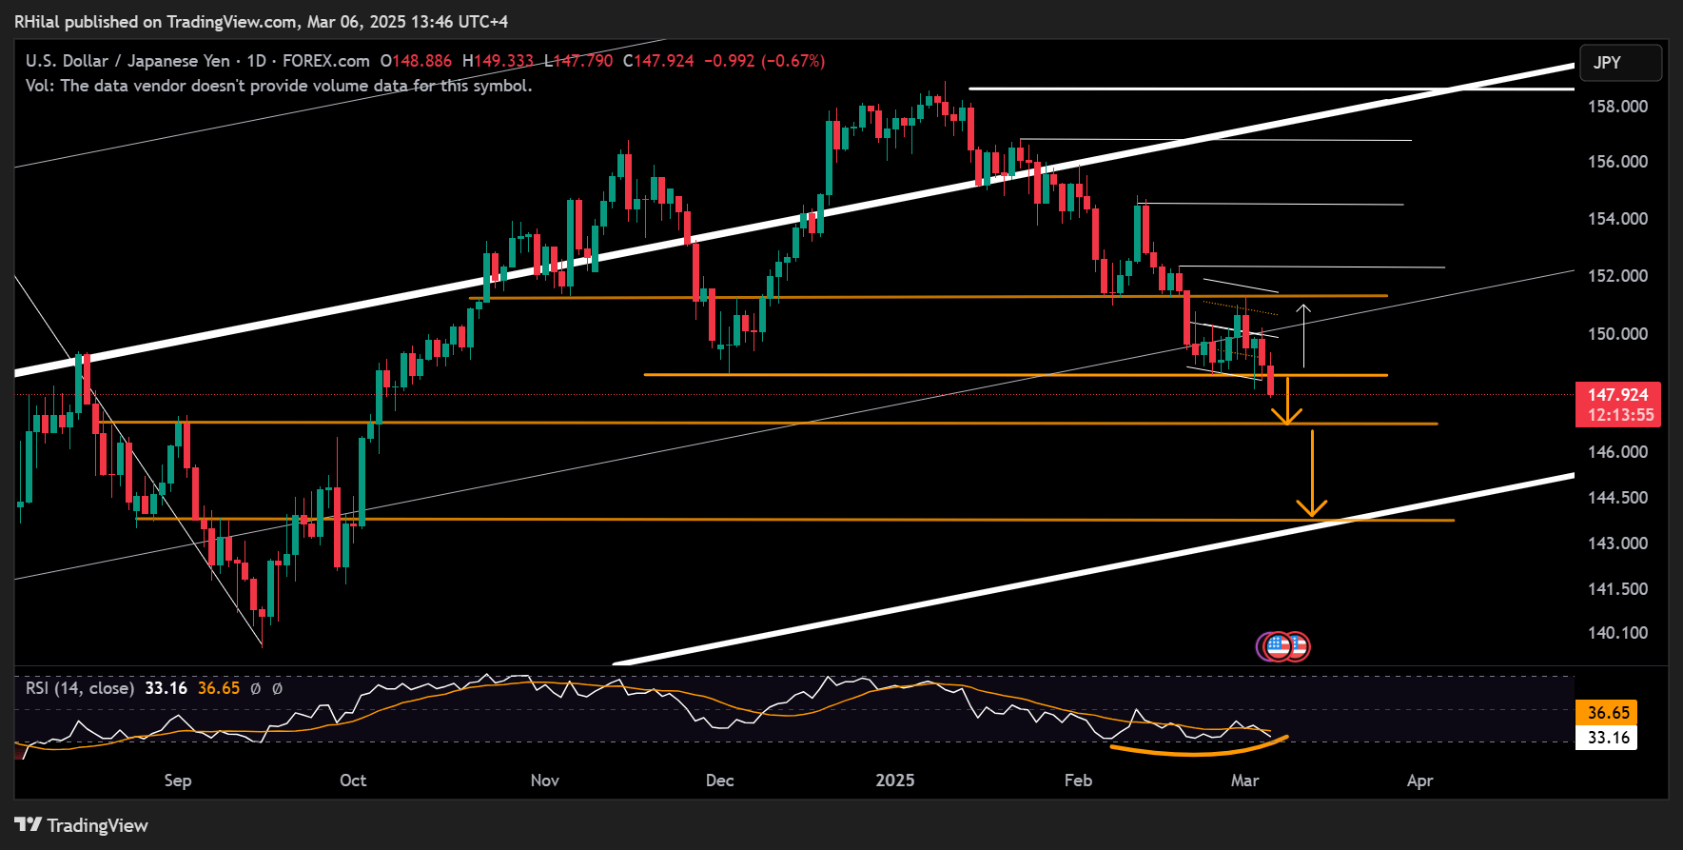Click the RSI (14, close) indicator legend
The width and height of the screenshot is (1683, 850).
pos(80,688)
